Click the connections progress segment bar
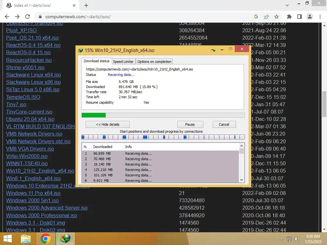 [x=163, y=137]
